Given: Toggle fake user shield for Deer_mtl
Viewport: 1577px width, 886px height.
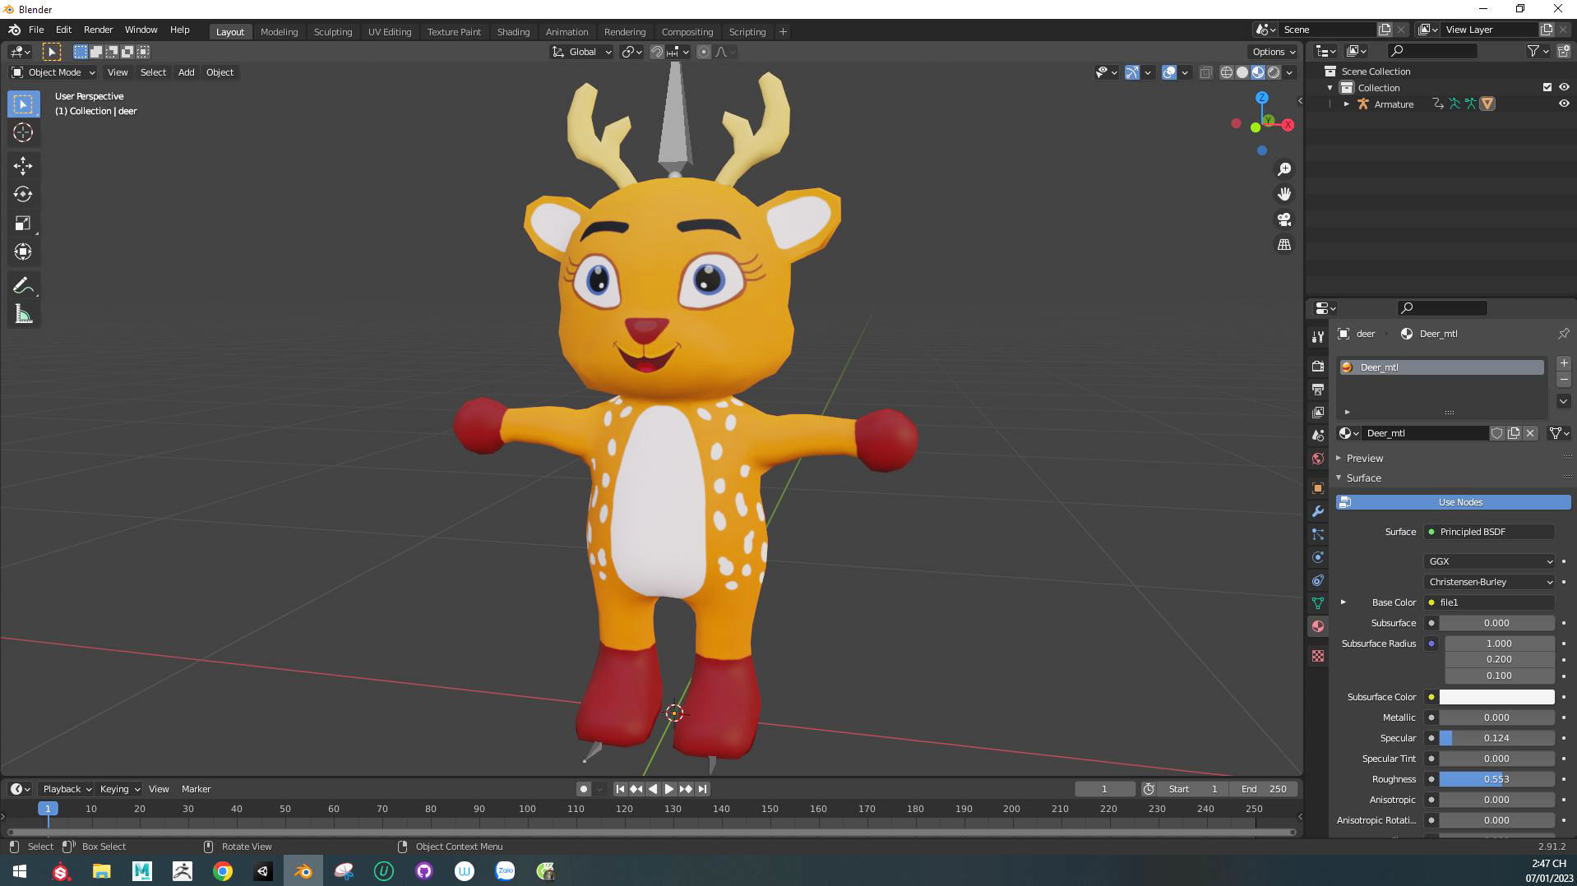Looking at the screenshot, I should click(x=1497, y=433).
